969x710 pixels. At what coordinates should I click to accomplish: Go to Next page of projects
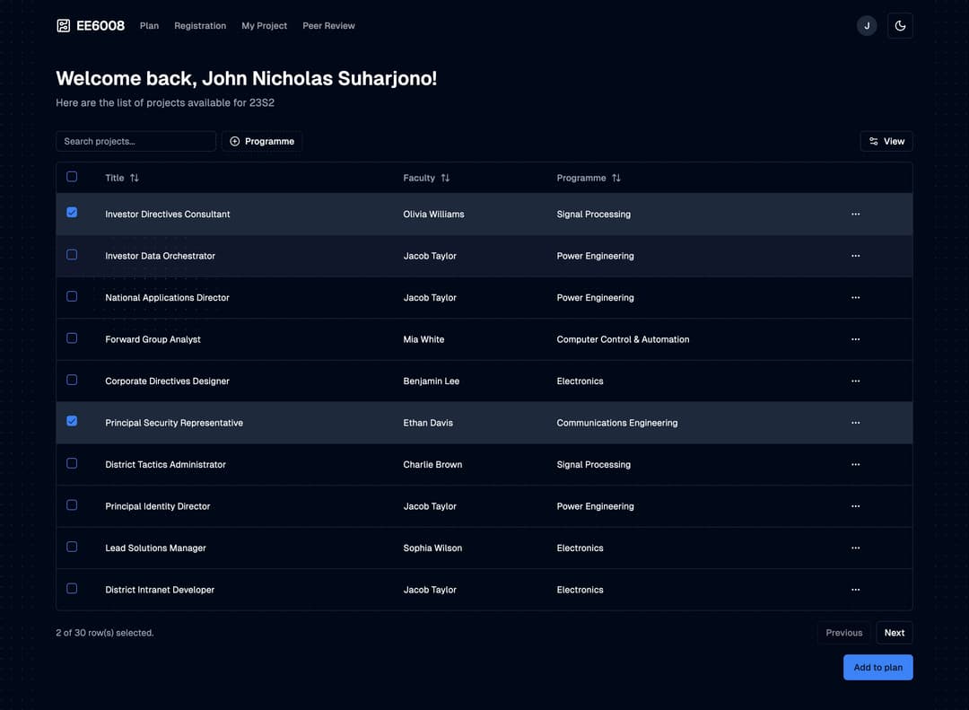click(894, 633)
